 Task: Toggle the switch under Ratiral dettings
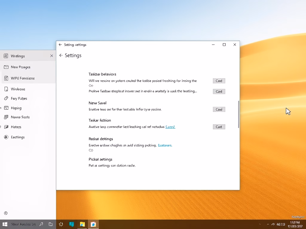[x=91, y=150]
